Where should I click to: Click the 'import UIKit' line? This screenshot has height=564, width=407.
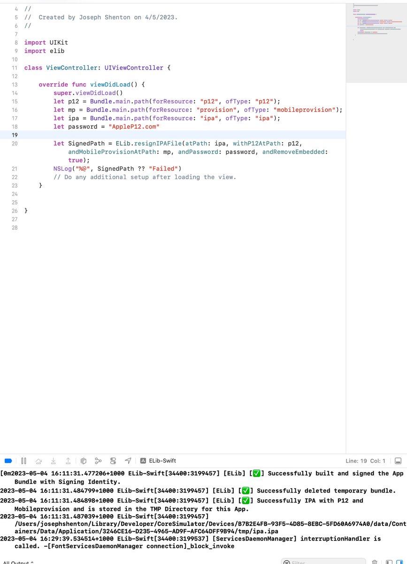coord(46,42)
